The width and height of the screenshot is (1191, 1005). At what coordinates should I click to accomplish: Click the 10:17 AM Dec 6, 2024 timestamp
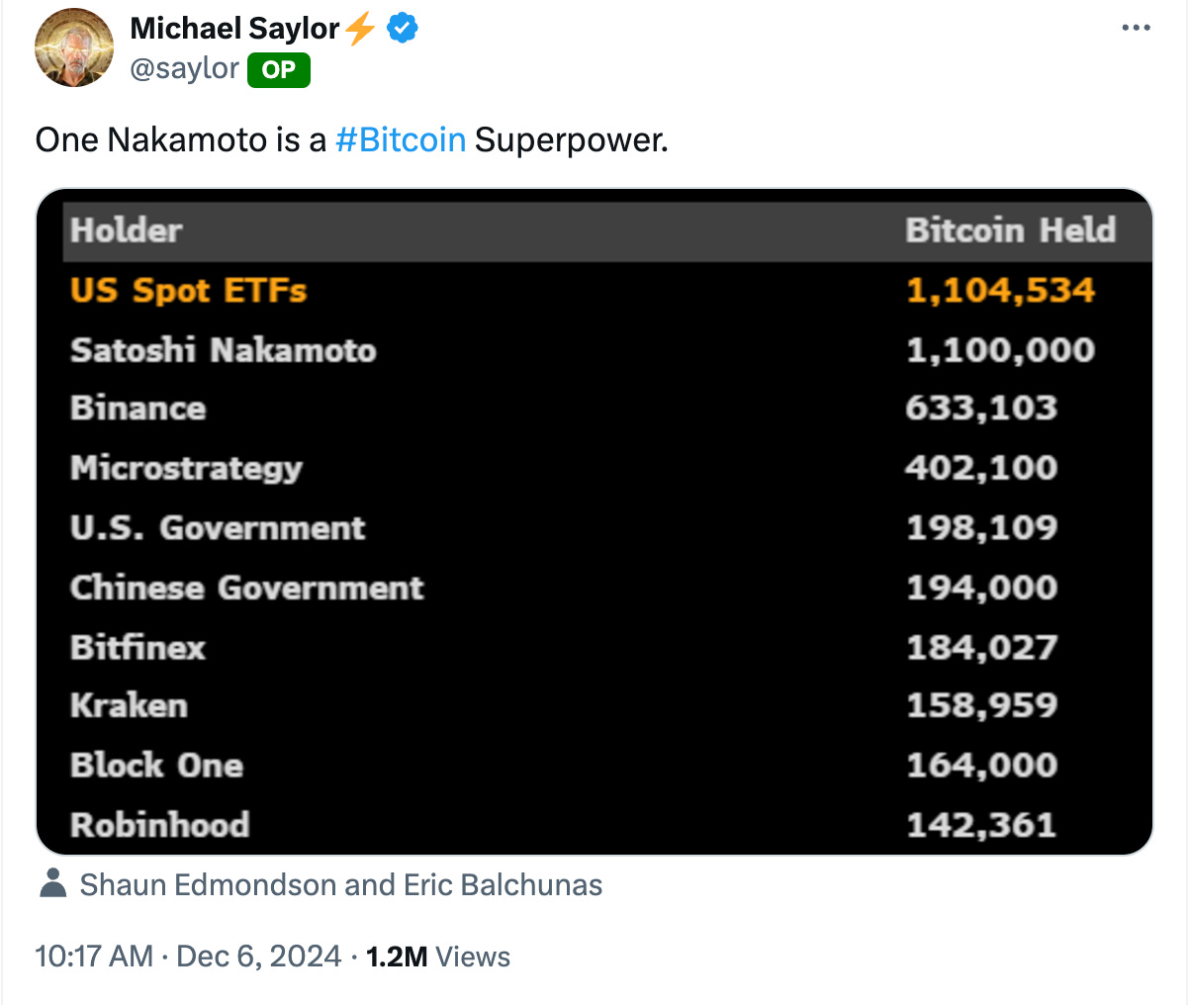(188, 957)
